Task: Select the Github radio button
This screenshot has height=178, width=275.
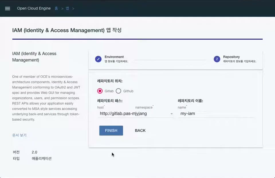Action: point(118,91)
